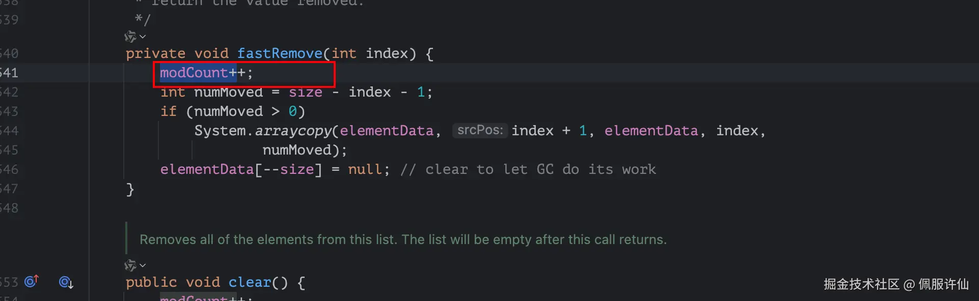Screen dimensions: 979x301
Task: Click the highlighted modCount identifier
Action: (x=194, y=73)
